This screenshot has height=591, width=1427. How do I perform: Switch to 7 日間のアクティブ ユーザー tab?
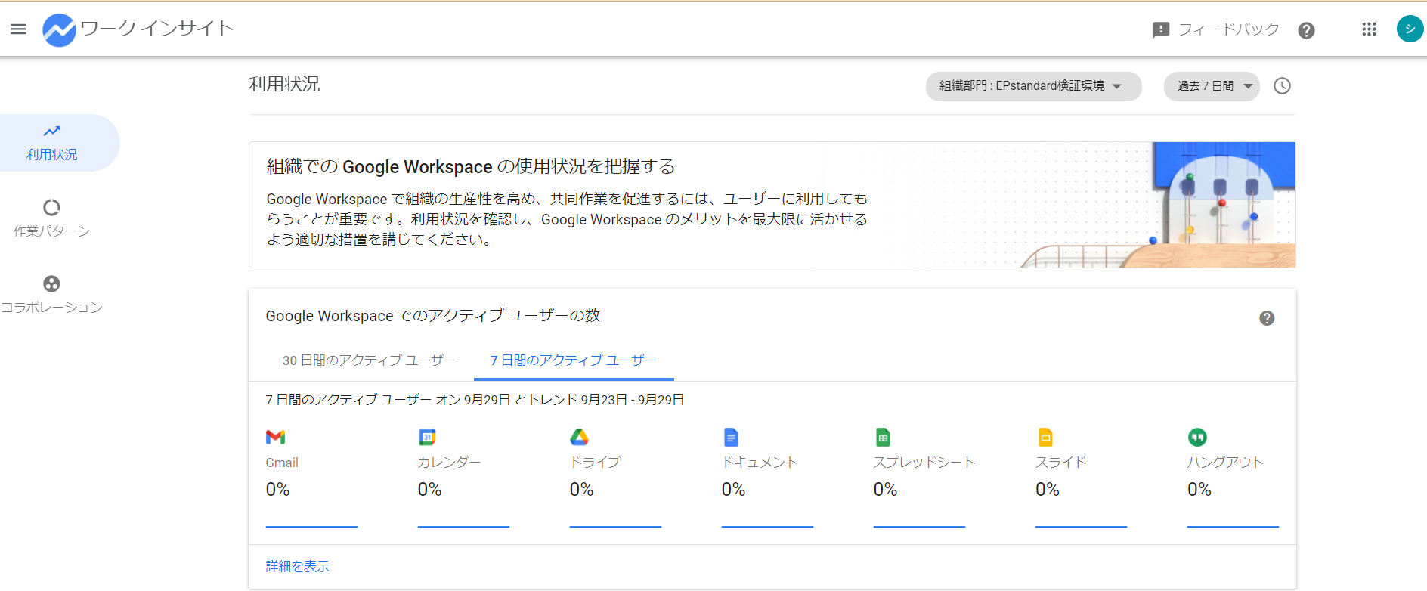click(x=574, y=360)
